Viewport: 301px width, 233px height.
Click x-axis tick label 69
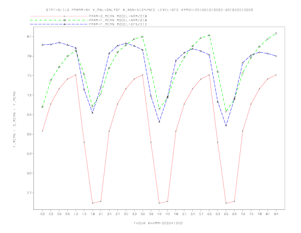234,214
